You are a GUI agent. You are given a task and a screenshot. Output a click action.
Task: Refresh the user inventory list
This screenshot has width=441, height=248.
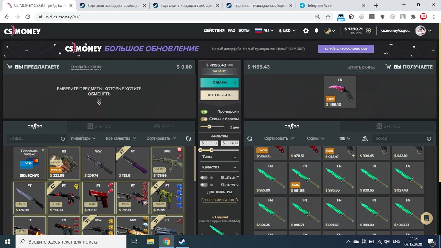188,138
